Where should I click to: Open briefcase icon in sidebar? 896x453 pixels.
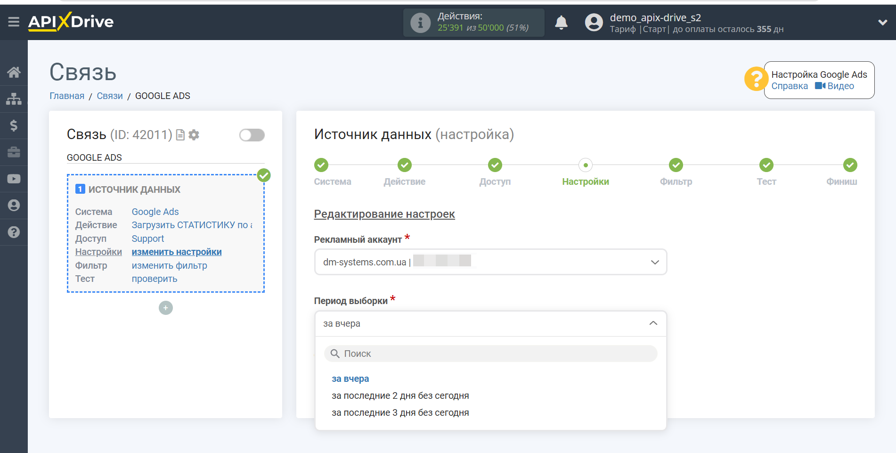click(14, 152)
